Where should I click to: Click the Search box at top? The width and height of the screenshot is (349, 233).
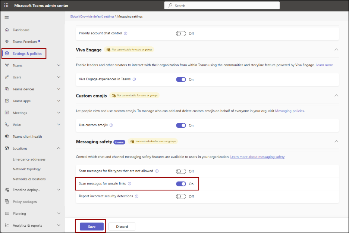tap(222, 6)
